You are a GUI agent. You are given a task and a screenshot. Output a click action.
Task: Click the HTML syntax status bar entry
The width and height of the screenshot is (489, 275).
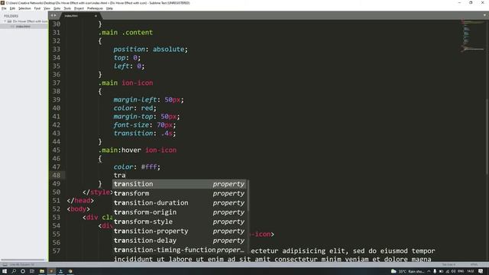pyautogui.click(x=474, y=264)
